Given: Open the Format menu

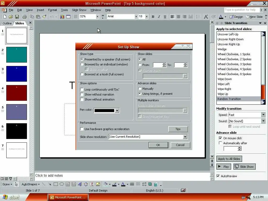Looking at the screenshot, I should tap(52, 10).
